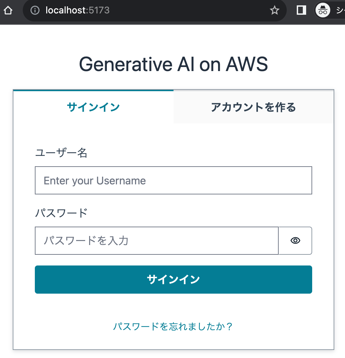Show the password with the visibility toggle
The width and height of the screenshot is (345, 358).
click(295, 240)
